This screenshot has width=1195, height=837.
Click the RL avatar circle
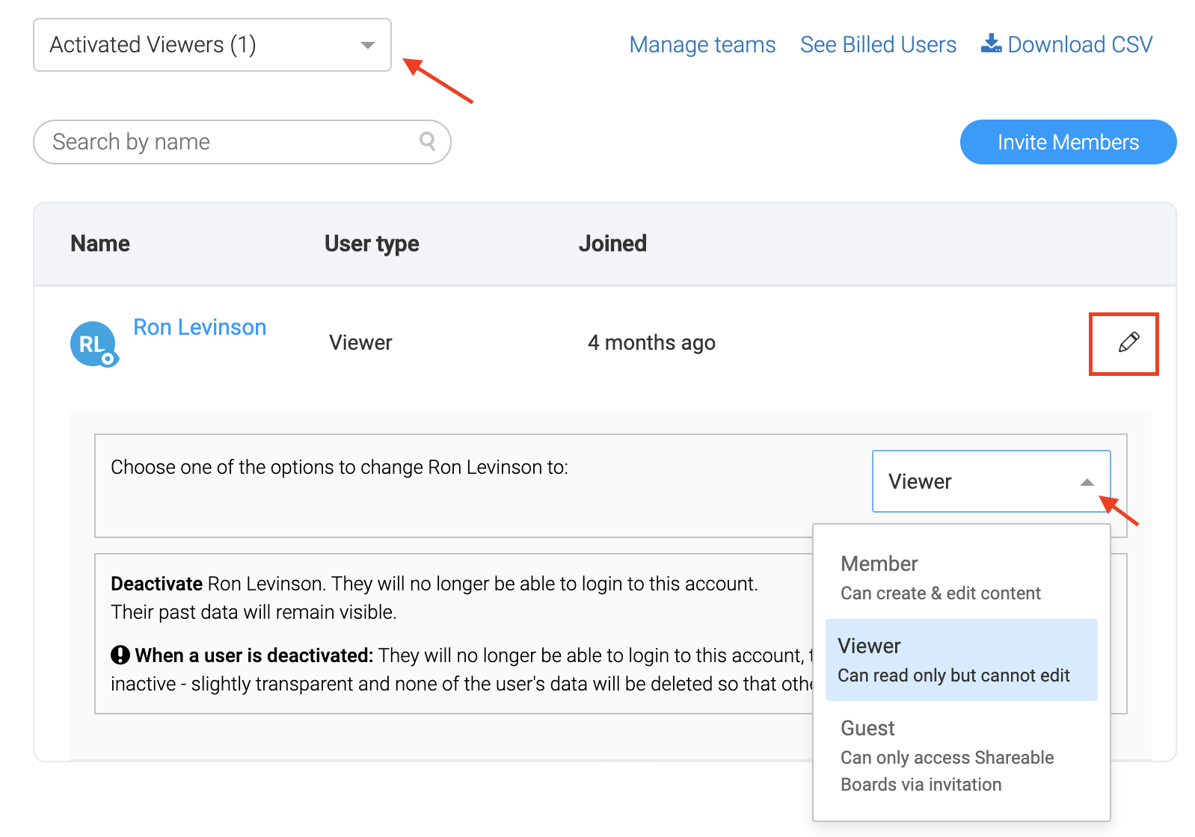point(92,344)
